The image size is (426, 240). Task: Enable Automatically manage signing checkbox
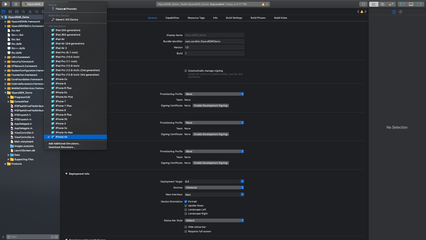[186, 71]
